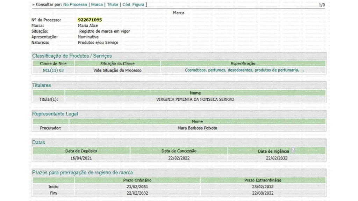Click the Situação da Classe column header
358x201 pixels.
(117, 64)
